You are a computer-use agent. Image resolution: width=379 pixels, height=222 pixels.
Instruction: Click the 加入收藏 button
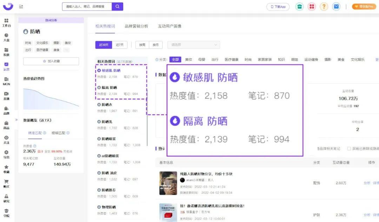pos(51,61)
